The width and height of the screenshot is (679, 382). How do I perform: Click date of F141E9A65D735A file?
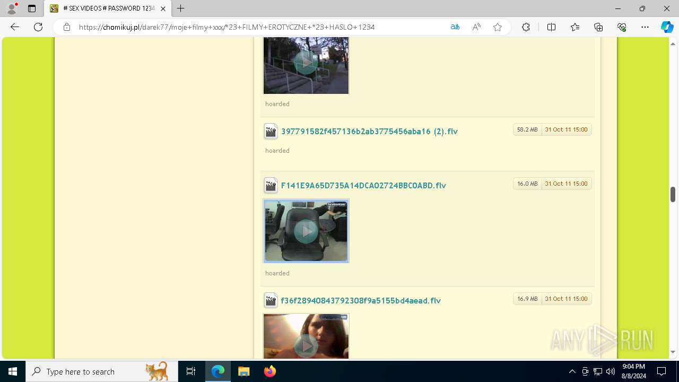coord(566,184)
